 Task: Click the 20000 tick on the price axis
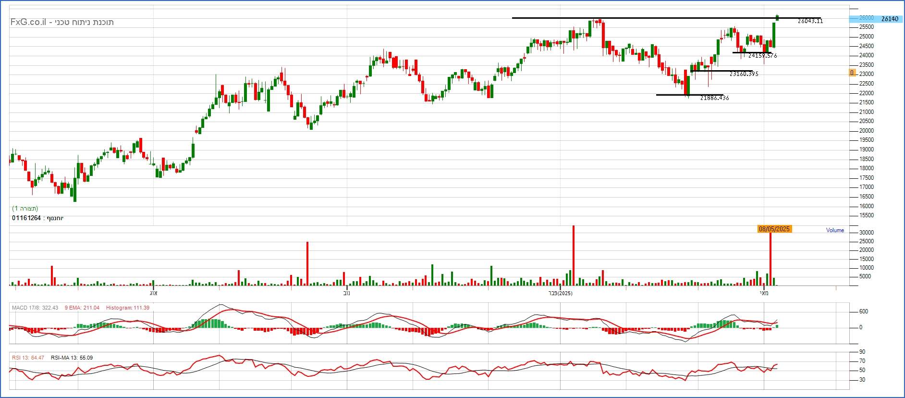[866, 131]
